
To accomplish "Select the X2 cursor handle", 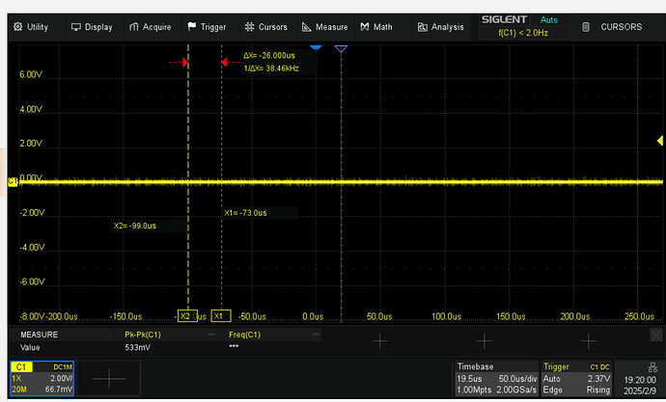I will point(187,316).
